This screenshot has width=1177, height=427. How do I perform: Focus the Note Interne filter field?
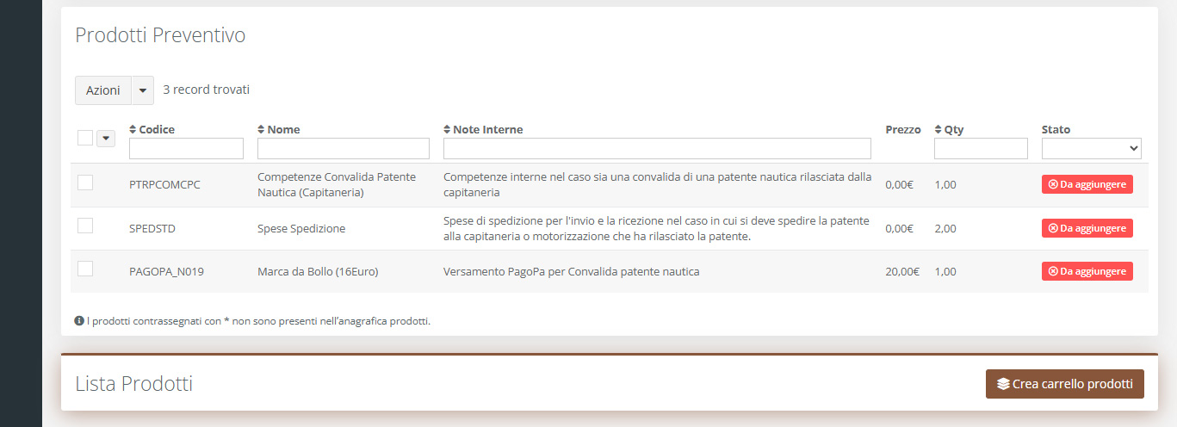click(657, 149)
